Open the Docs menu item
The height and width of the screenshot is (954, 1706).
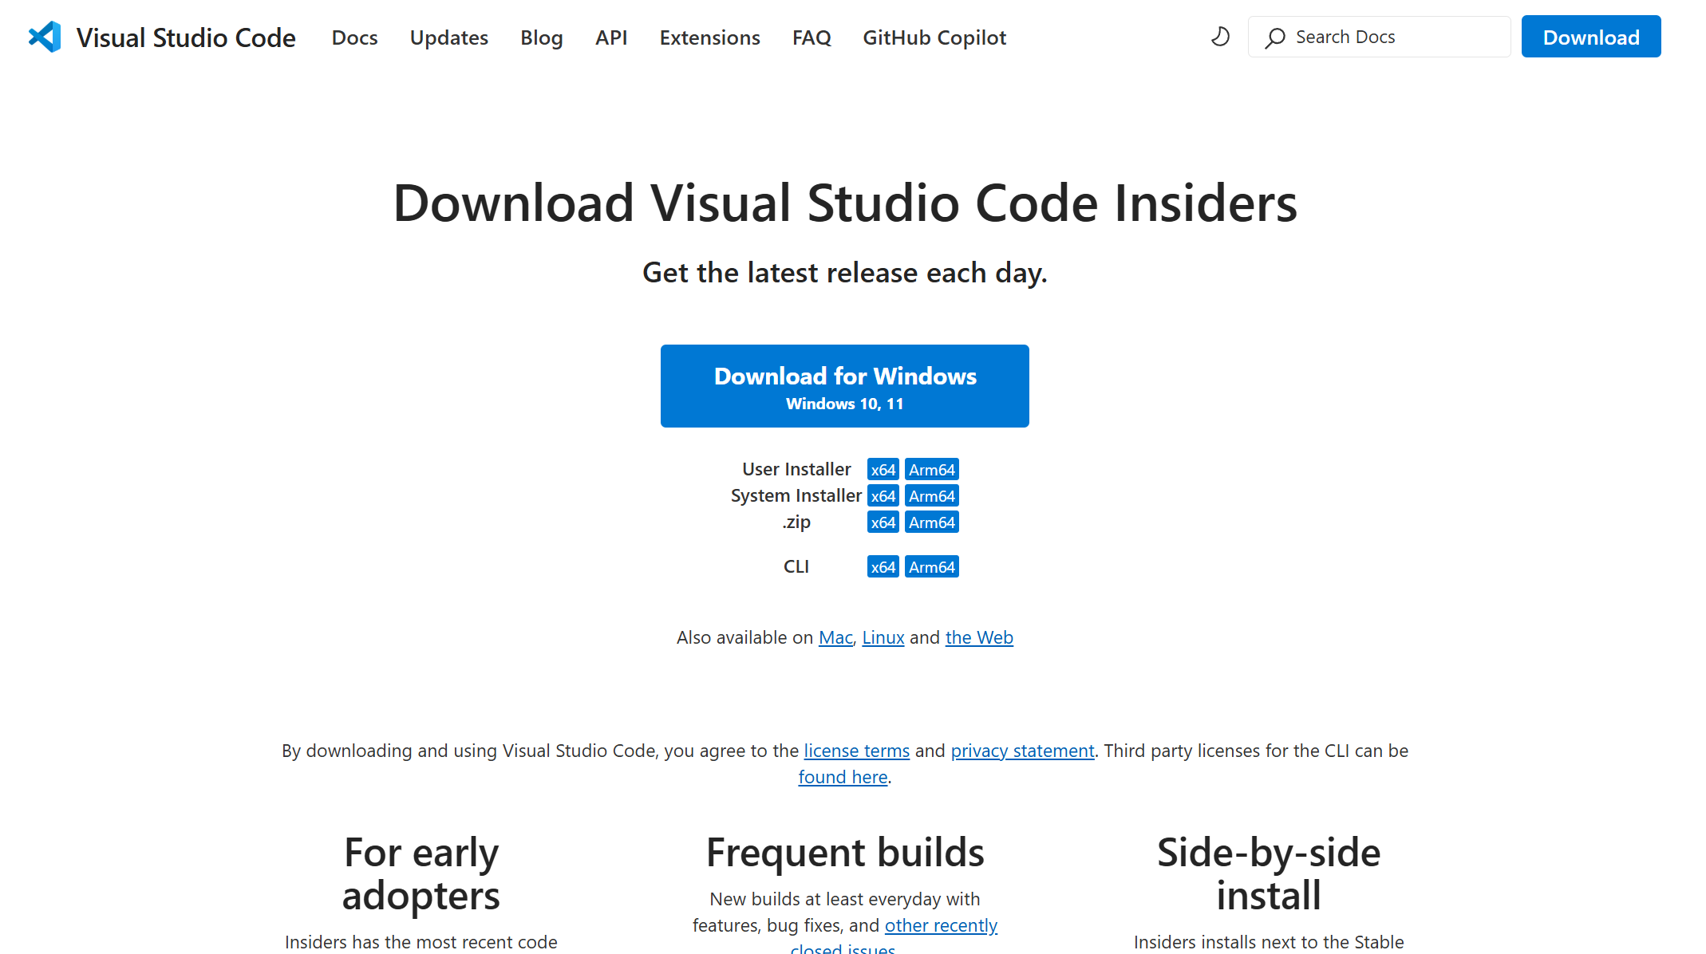click(x=354, y=37)
